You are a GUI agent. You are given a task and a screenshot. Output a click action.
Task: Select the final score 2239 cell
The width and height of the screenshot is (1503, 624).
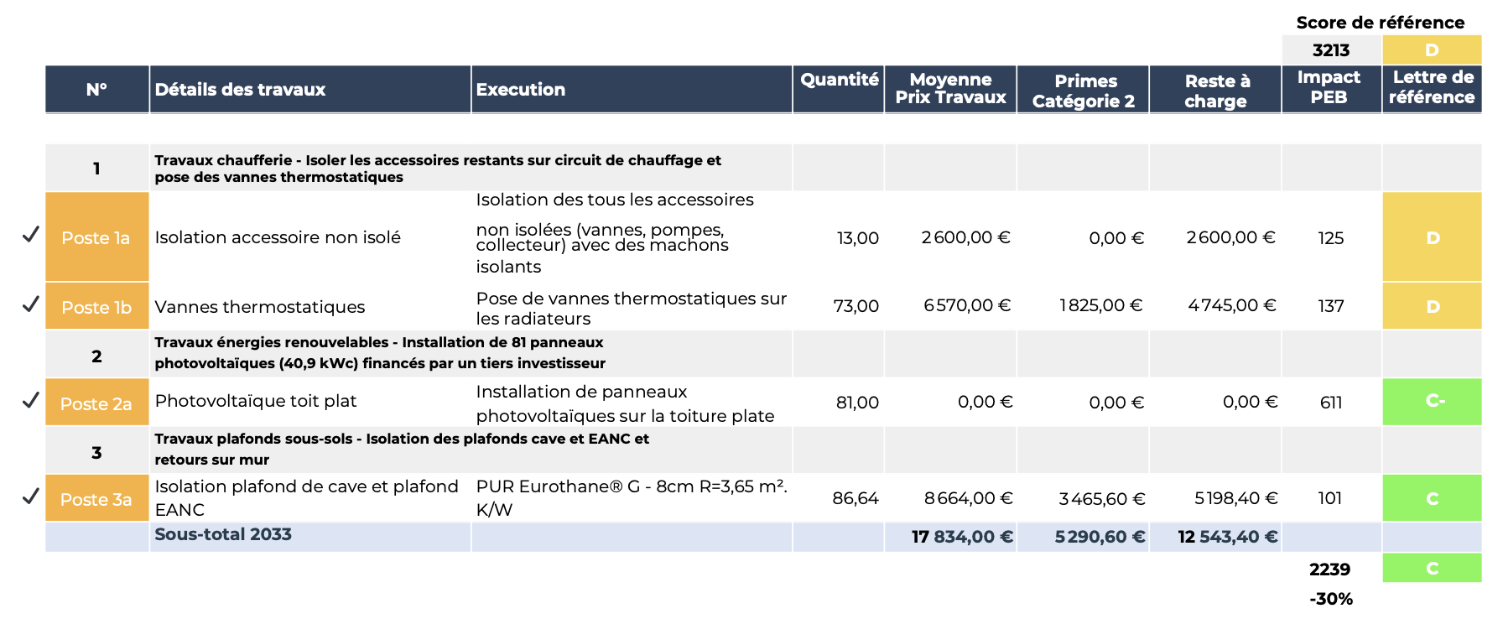click(x=1329, y=569)
